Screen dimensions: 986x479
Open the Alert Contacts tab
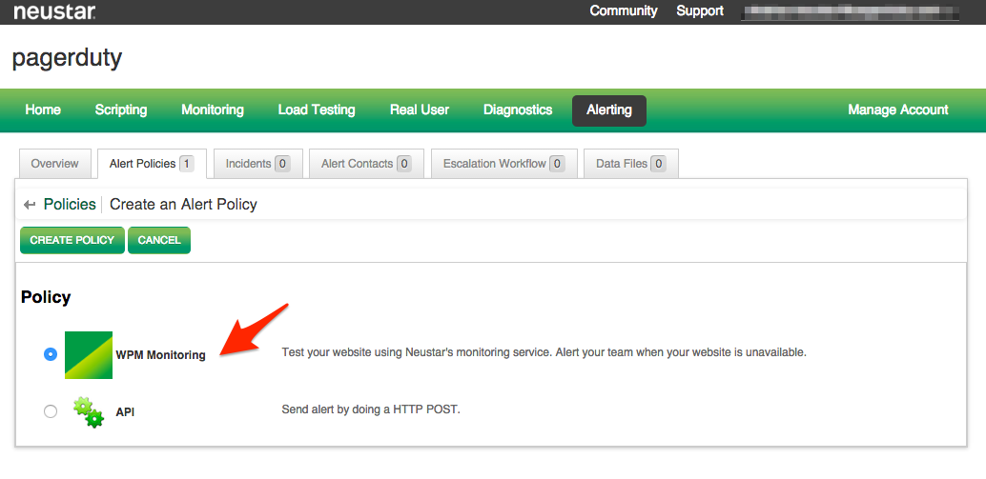pos(366,164)
